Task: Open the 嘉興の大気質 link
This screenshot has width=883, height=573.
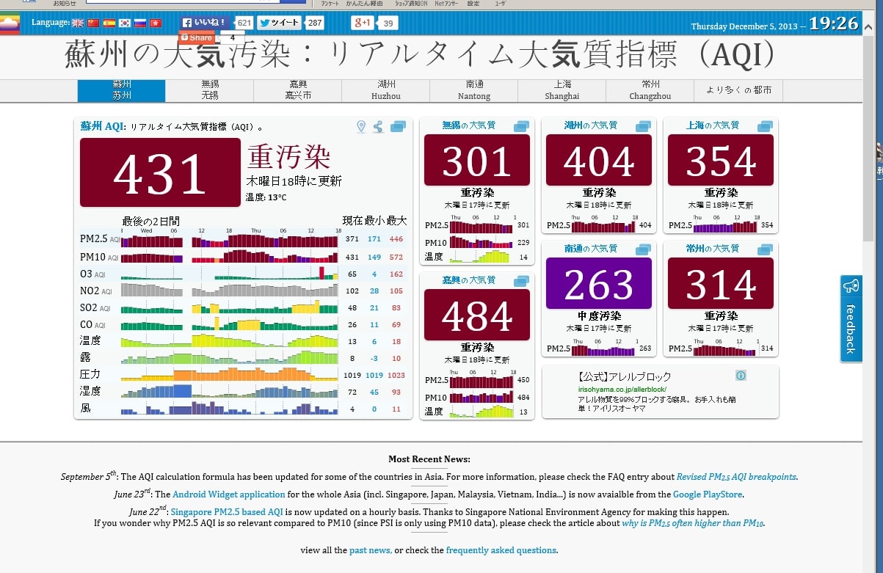Action: coord(469,280)
